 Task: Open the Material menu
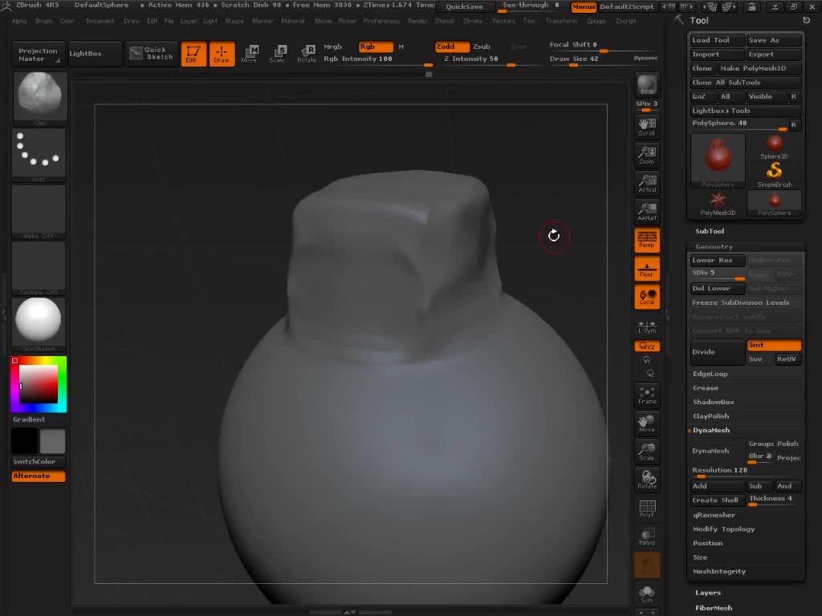point(292,22)
